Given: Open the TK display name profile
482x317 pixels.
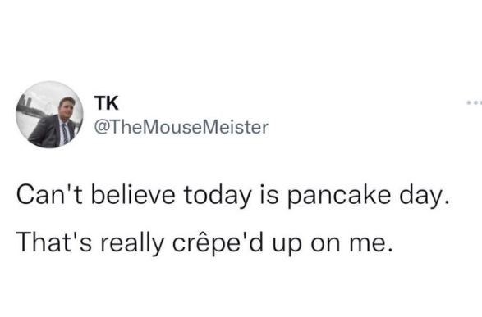Looking at the screenshot, I should click(107, 103).
